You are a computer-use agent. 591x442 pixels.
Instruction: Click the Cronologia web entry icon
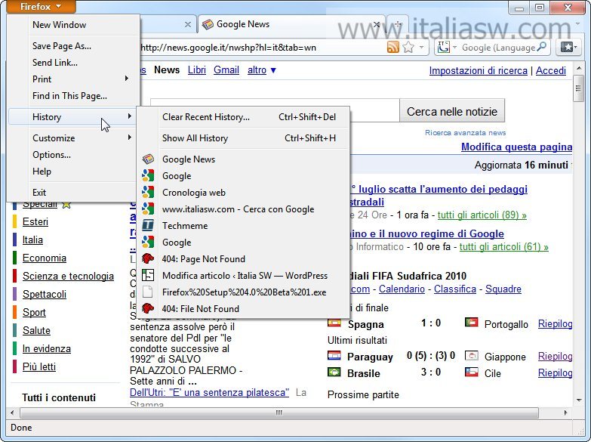(148, 192)
